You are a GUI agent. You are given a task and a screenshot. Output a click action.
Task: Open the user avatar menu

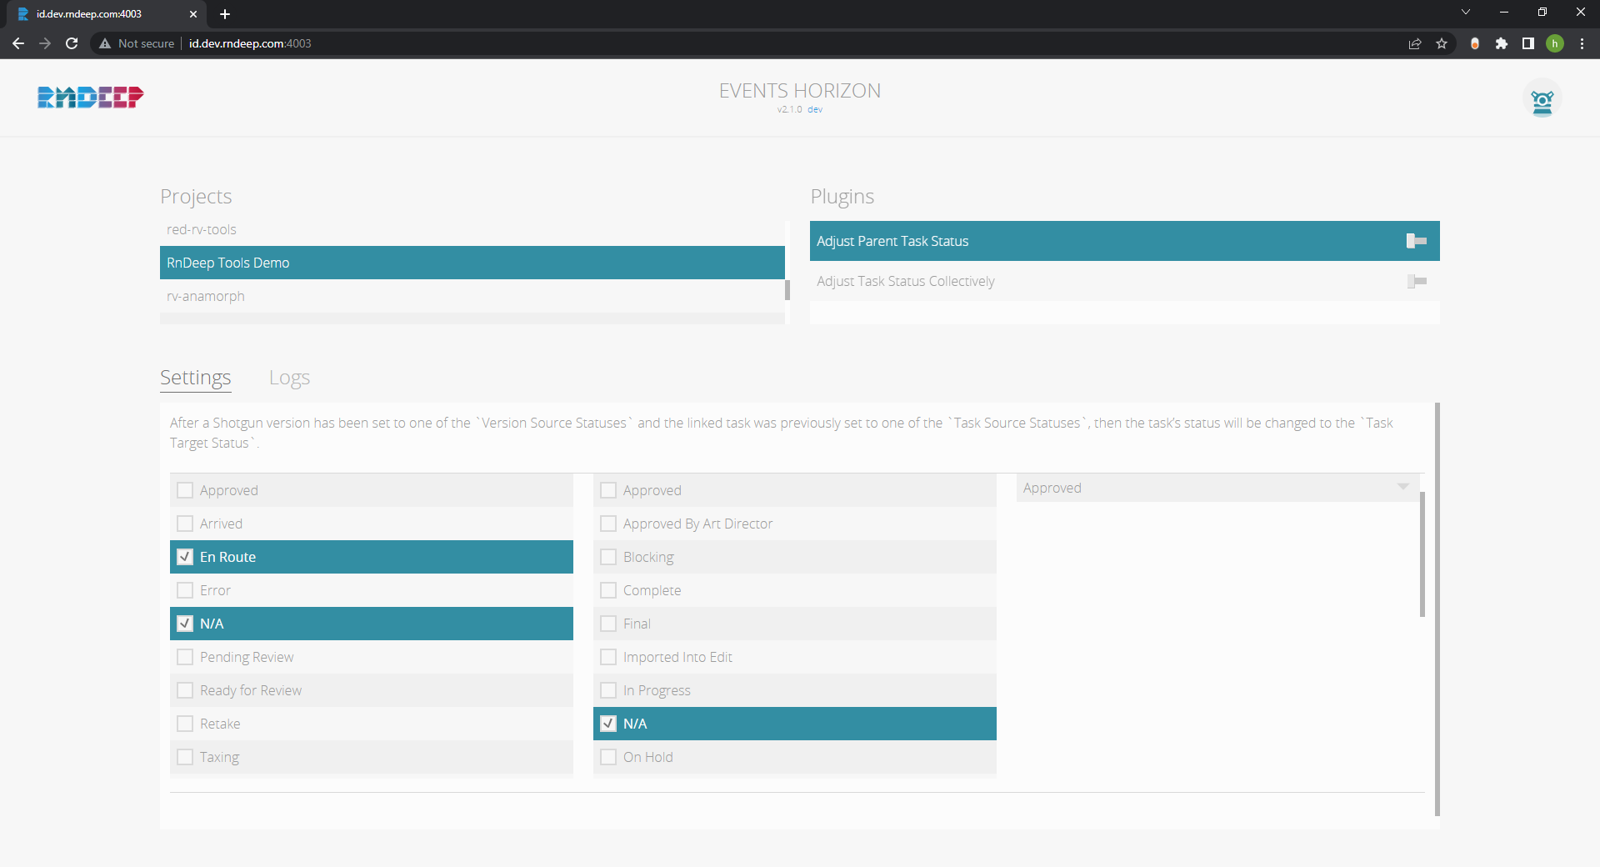tap(1542, 99)
